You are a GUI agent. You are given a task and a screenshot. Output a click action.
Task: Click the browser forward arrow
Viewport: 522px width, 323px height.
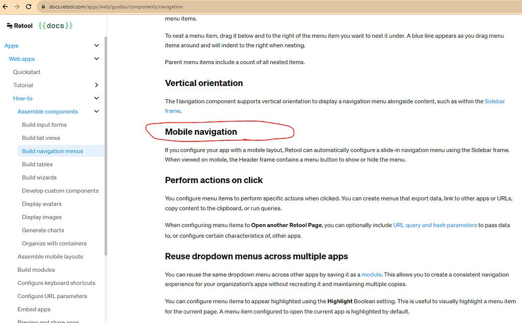[x=17, y=7]
